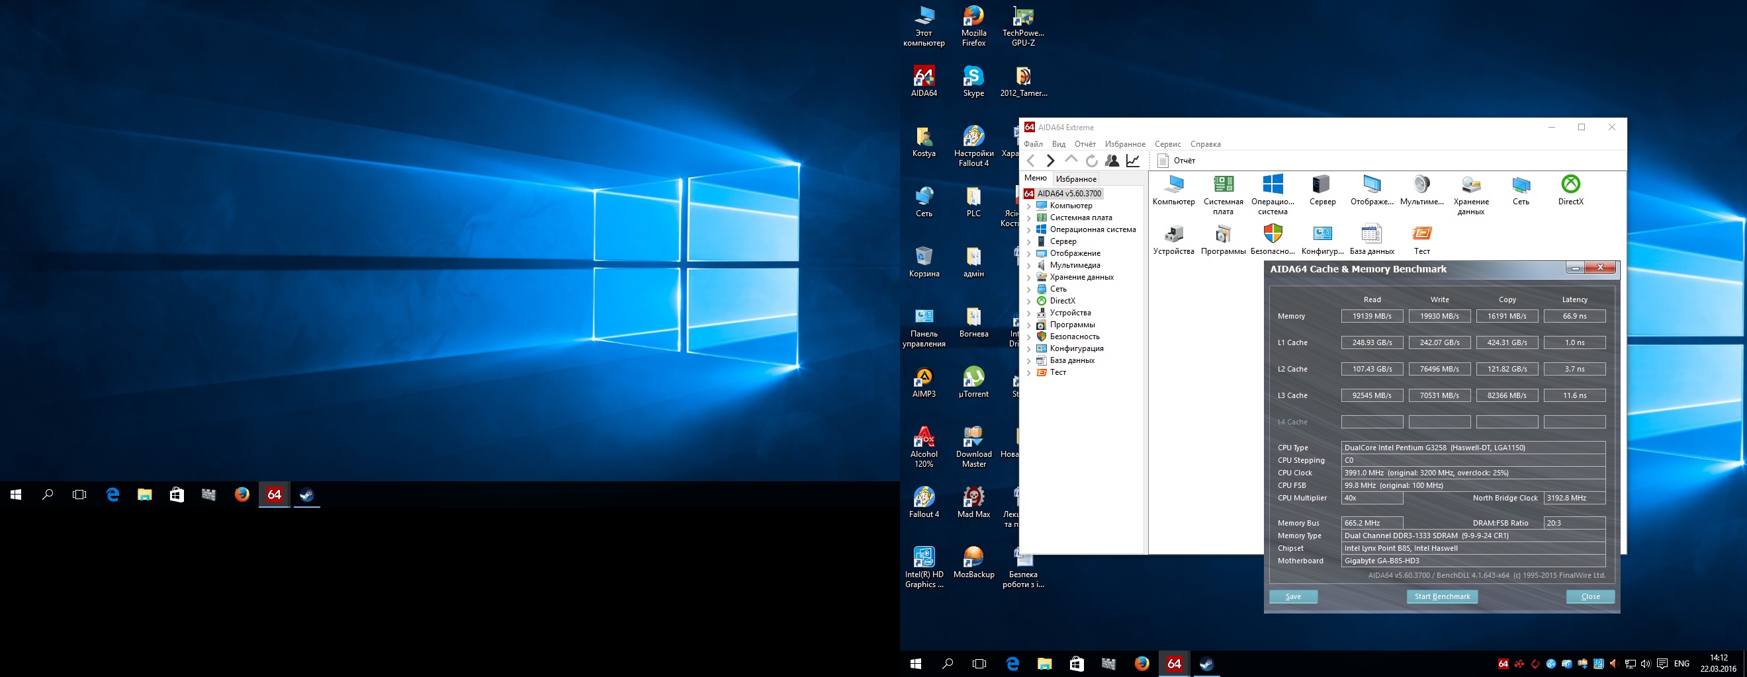Click the Тест category icon
Image resolution: width=1747 pixels, height=677 pixels.
tap(1421, 235)
